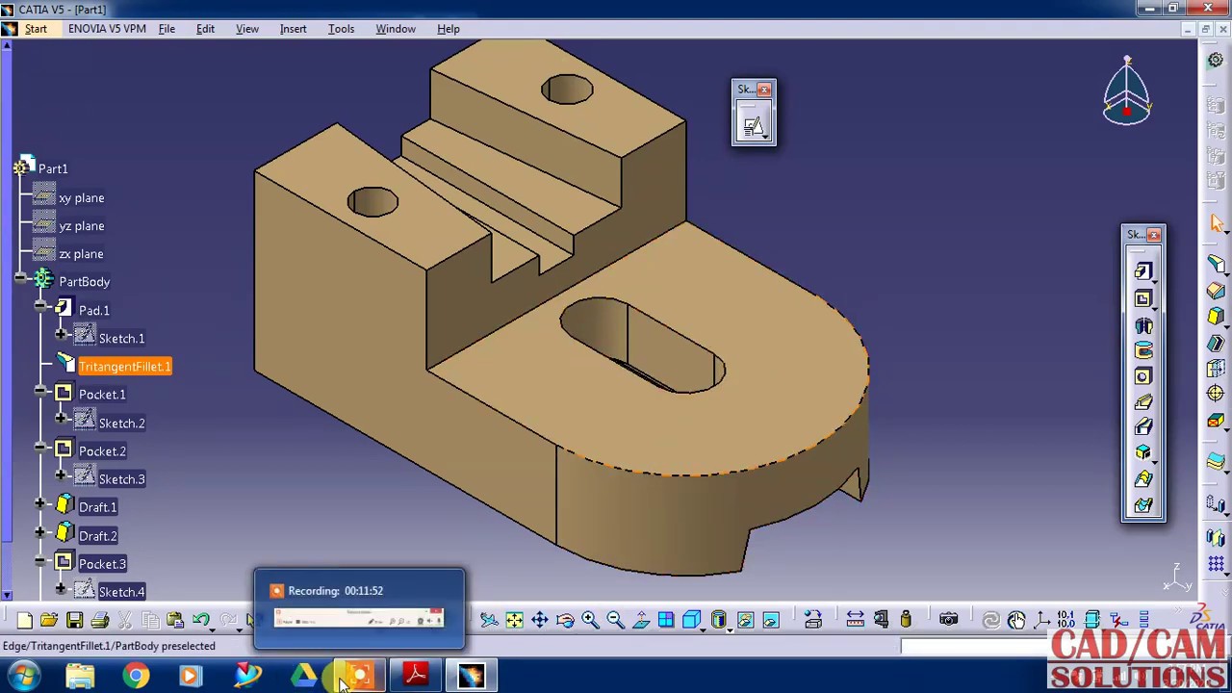Select the Draft Angle tool on right toolbar

[x=1216, y=317]
